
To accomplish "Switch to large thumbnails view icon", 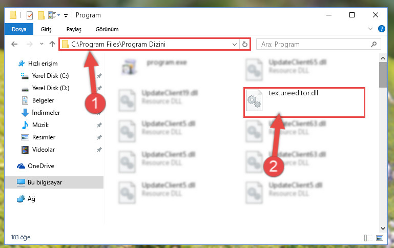I will click(380, 238).
